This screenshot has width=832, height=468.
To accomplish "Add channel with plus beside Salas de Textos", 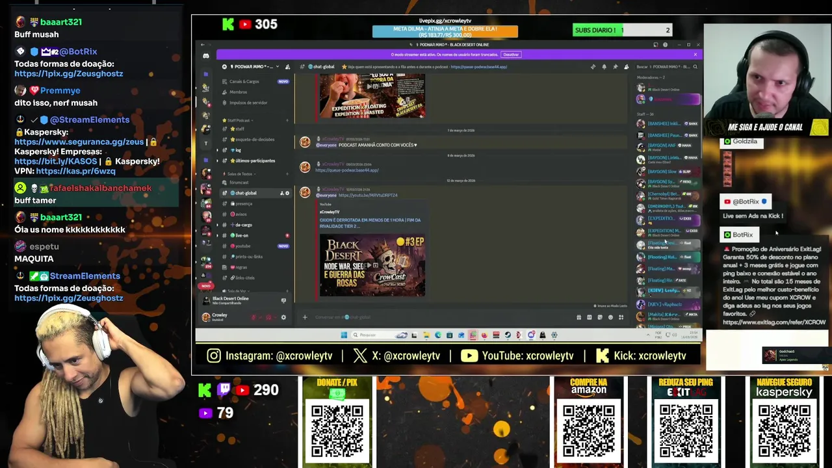I will point(287,174).
